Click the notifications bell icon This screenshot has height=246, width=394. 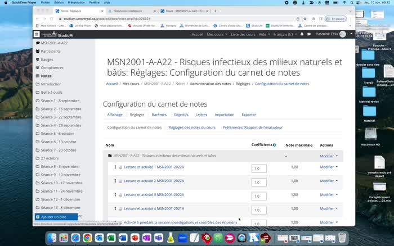[x=302, y=34]
